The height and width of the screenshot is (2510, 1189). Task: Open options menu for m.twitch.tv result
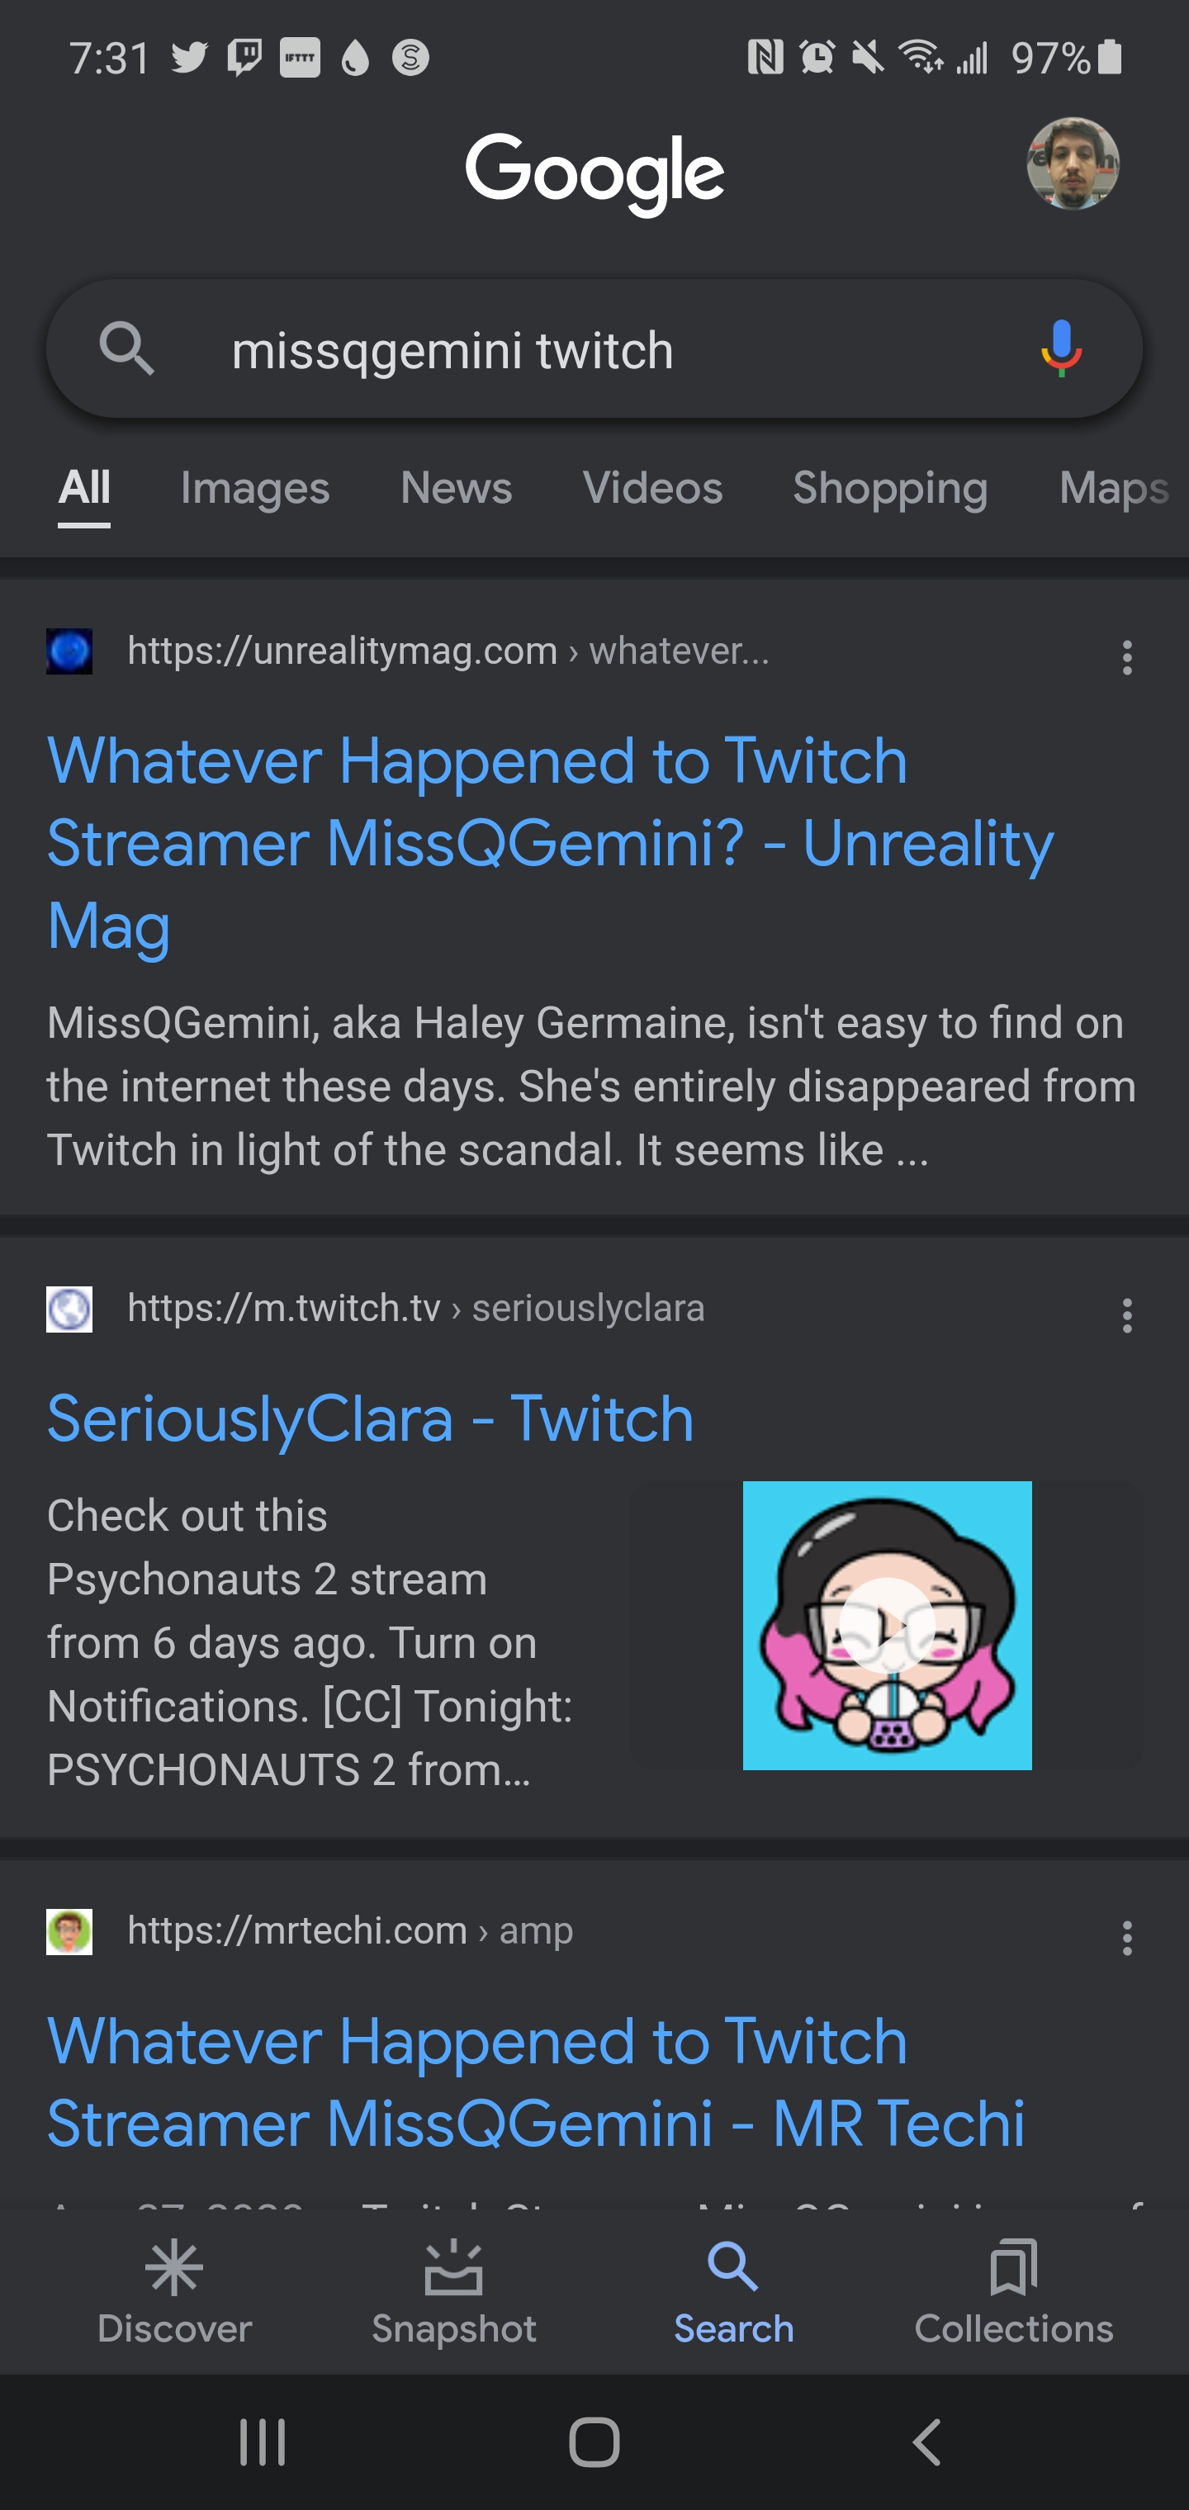[x=1126, y=1315]
